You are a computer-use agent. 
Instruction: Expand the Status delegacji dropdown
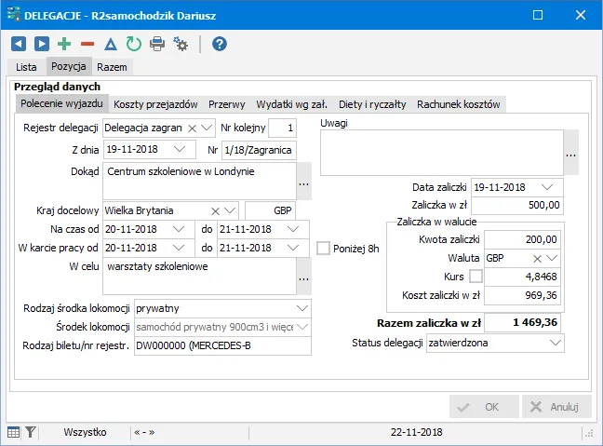tap(555, 344)
